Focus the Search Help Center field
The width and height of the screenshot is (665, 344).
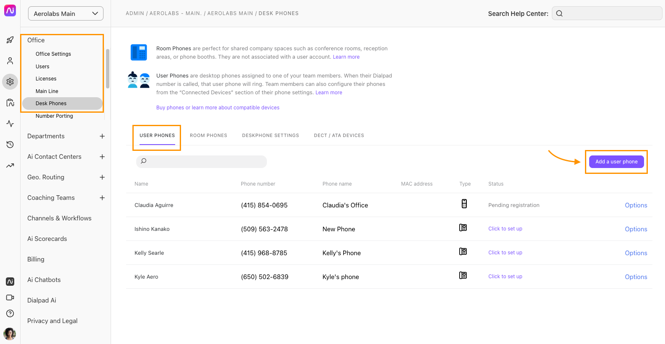pos(607,13)
